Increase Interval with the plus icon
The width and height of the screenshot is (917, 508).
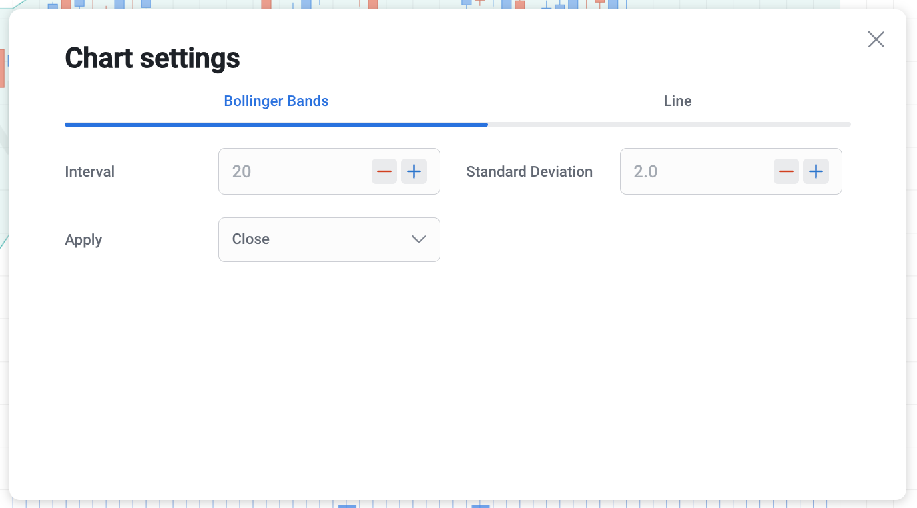414,171
